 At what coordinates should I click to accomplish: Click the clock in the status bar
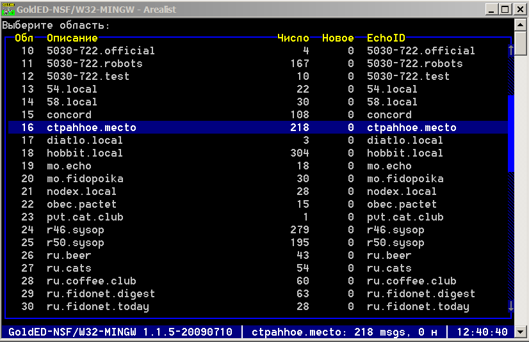[x=485, y=332]
